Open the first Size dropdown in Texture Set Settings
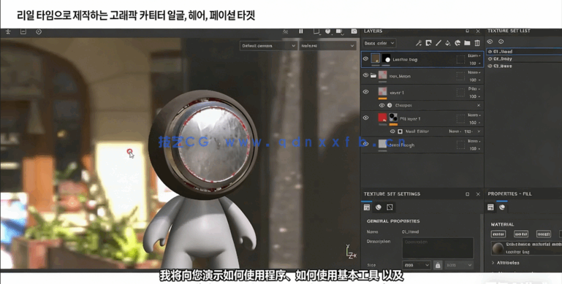The image size is (562, 284). [x=416, y=265]
